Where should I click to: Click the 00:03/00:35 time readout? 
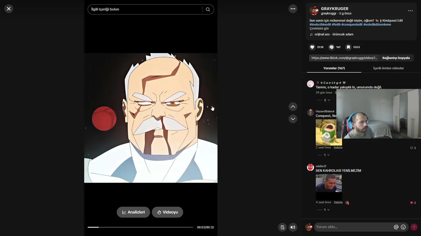[206, 227]
